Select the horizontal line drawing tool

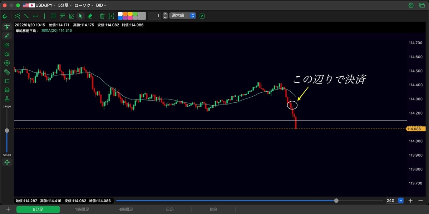[35, 16]
